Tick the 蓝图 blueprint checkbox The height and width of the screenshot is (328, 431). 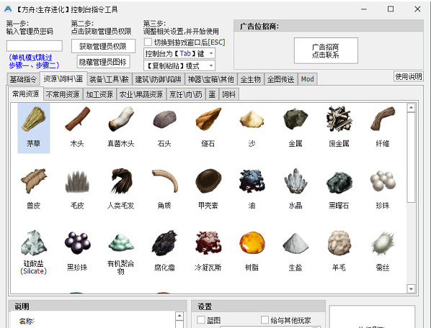[201, 320]
